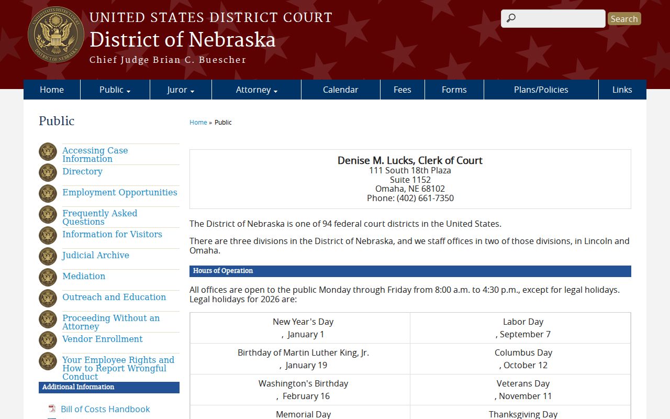Click the magnifying glass icon in the search box
Image resolution: width=670 pixels, height=419 pixels.
click(511, 18)
